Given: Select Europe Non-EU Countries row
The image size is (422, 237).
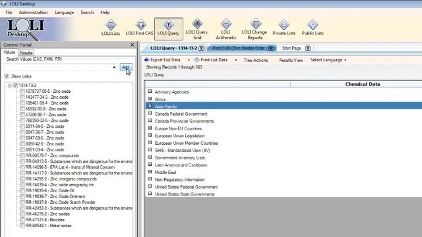Looking at the screenshot, I should (x=178, y=128).
